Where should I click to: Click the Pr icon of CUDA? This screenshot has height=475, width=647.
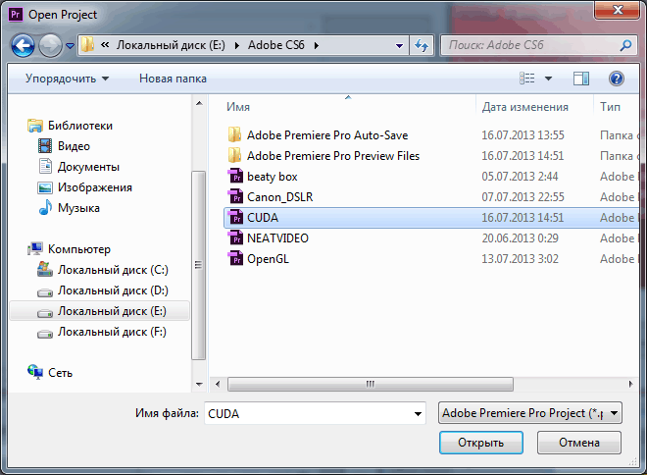[235, 217]
